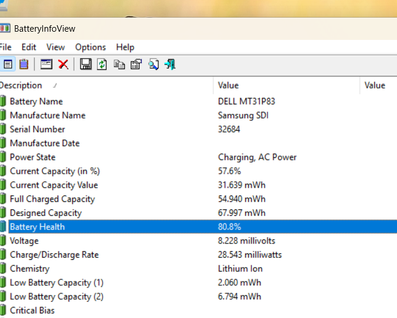Click the 8.228 millivolts value
This screenshot has height=318, width=397.
[246, 241]
